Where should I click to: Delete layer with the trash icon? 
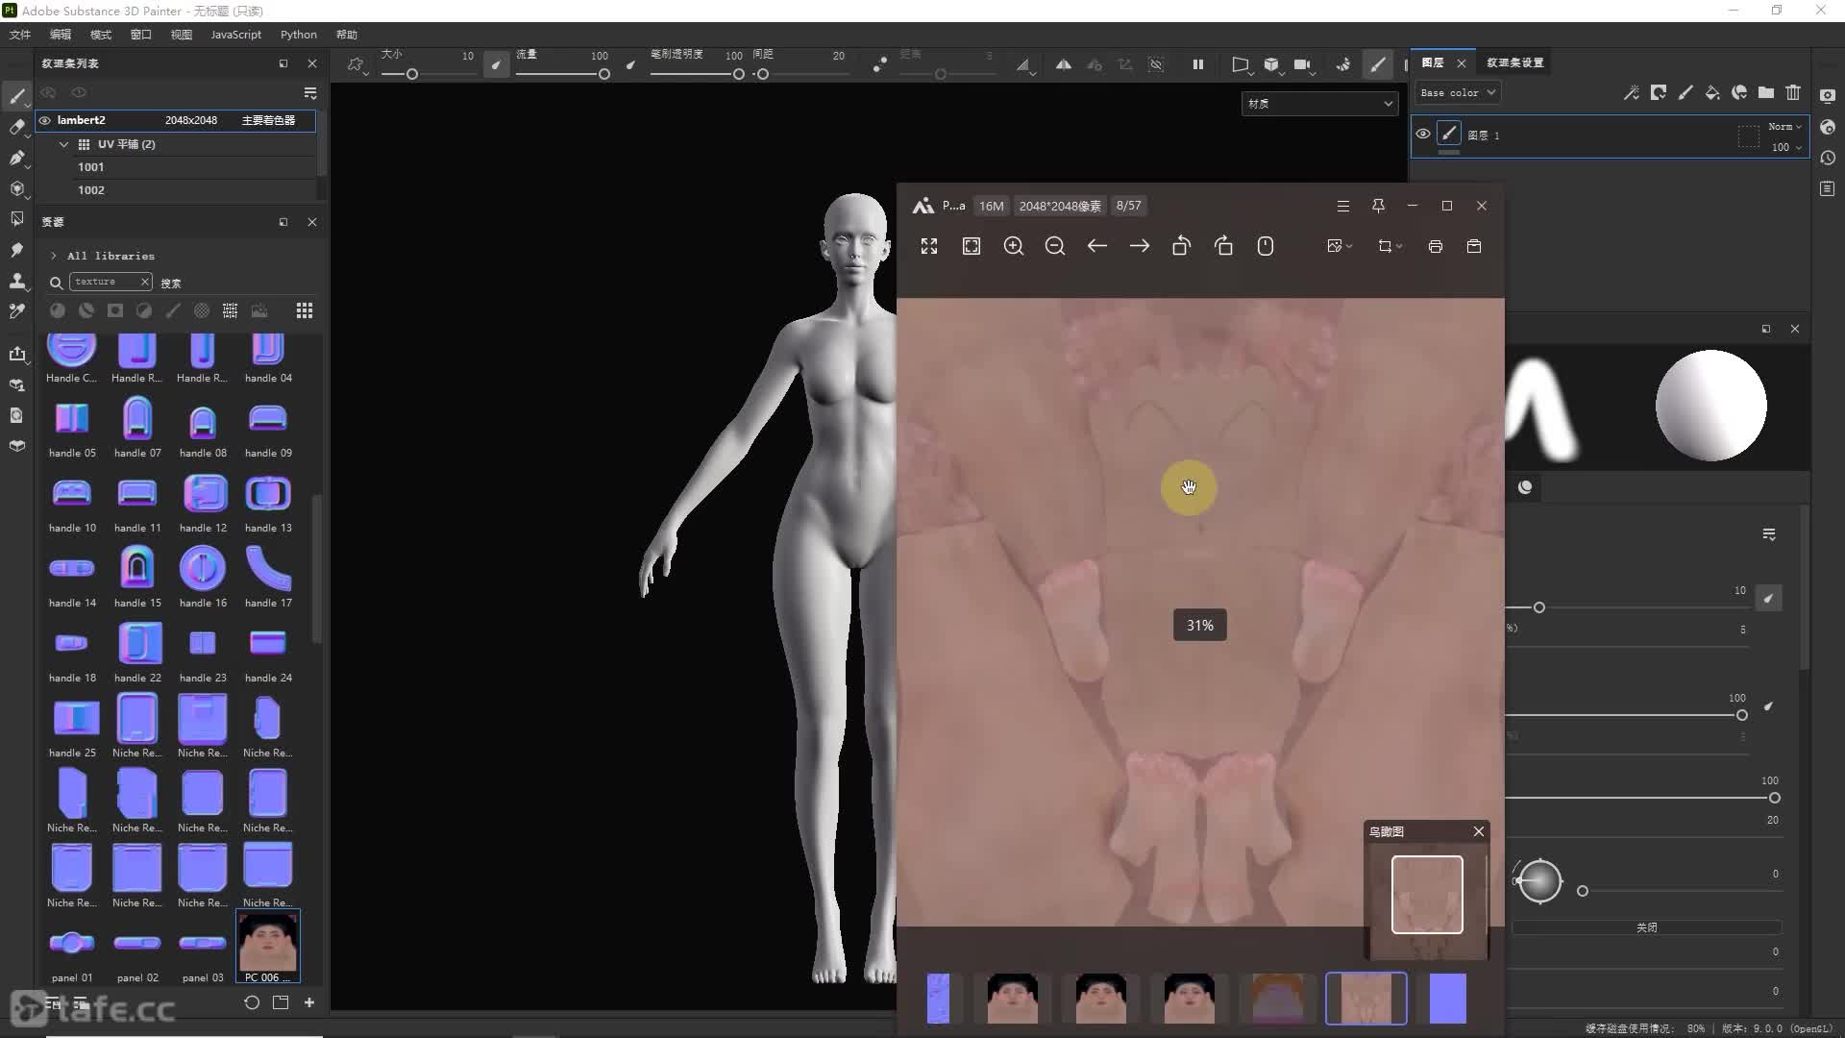1793,93
